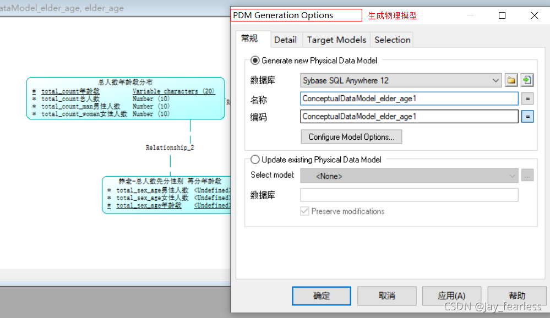The image size is (550, 318).
Task: Click inside the 名称 input field
Action: click(x=407, y=100)
